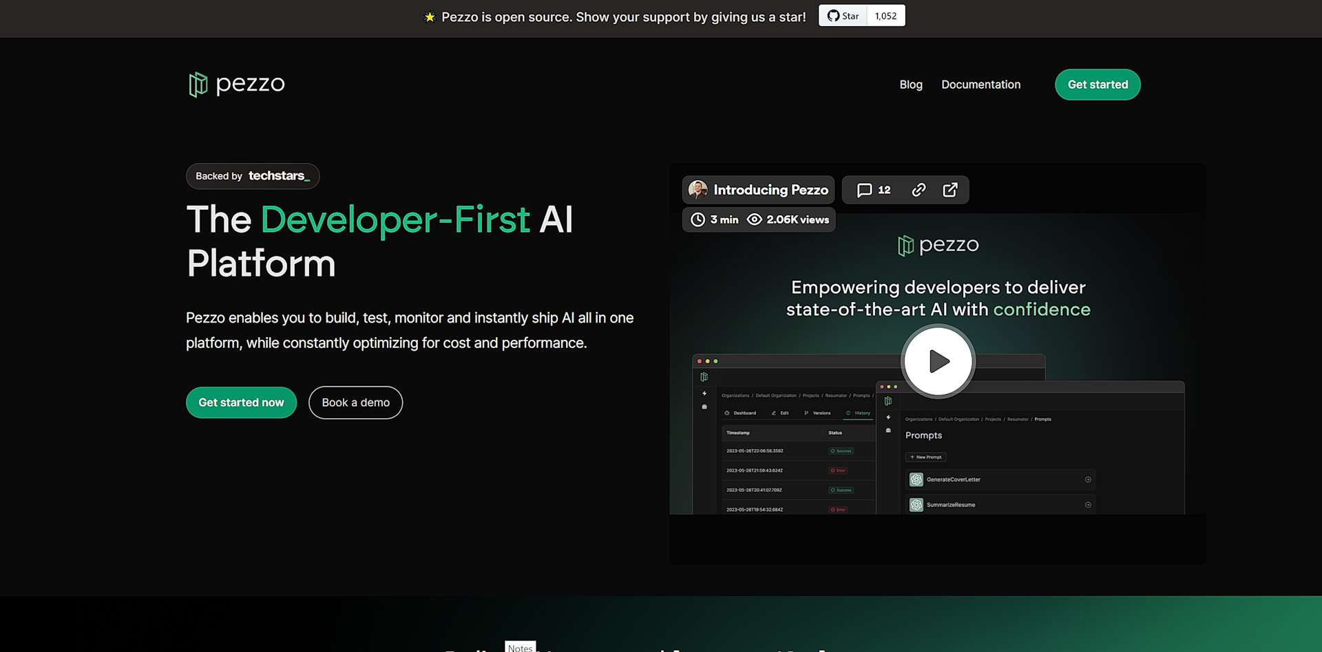Screen dimensions: 1322x652
Task: Click the lightning bolt sidebar icon
Action: tap(704, 395)
